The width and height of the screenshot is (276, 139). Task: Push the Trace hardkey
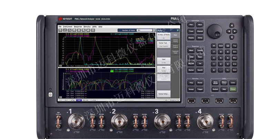[x=191, y=31]
